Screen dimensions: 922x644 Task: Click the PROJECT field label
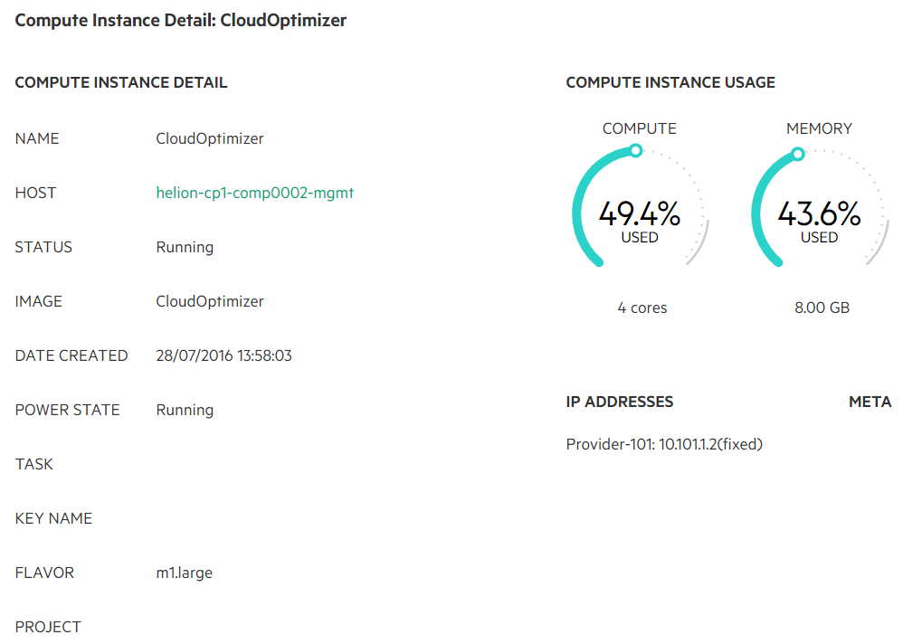point(48,627)
